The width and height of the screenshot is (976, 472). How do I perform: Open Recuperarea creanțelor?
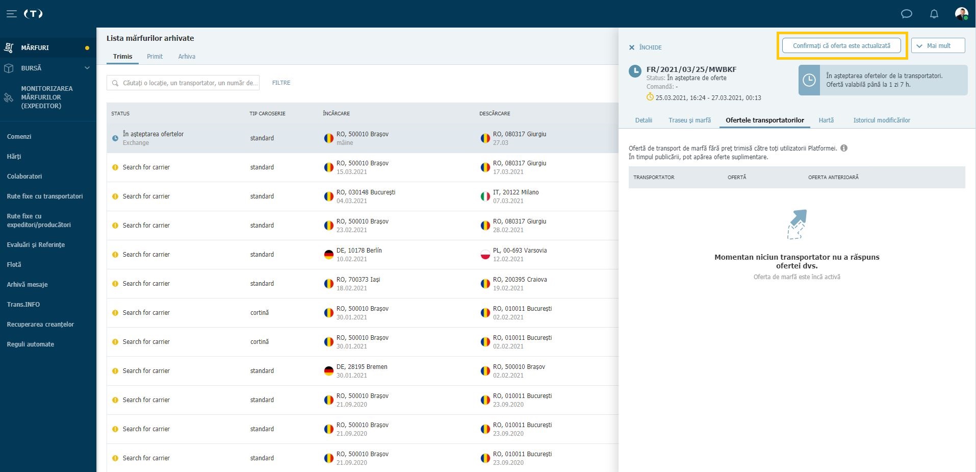click(40, 325)
